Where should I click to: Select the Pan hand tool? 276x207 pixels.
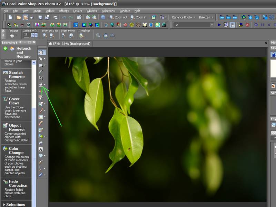[x=41, y=52]
